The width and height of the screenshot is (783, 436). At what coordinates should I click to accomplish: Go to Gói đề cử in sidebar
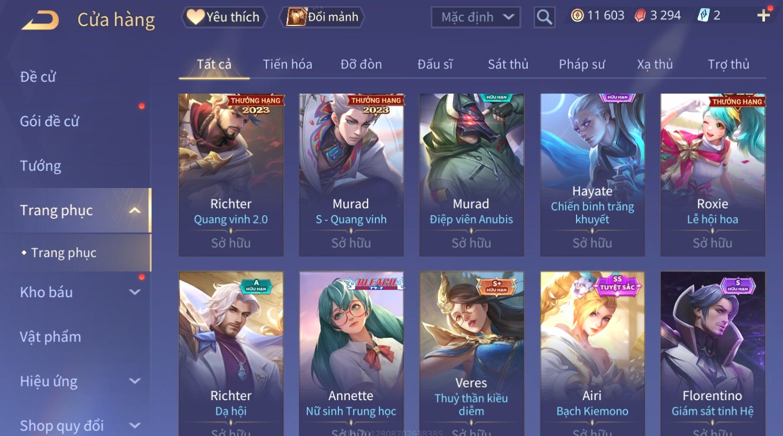click(x=49, y=121)
